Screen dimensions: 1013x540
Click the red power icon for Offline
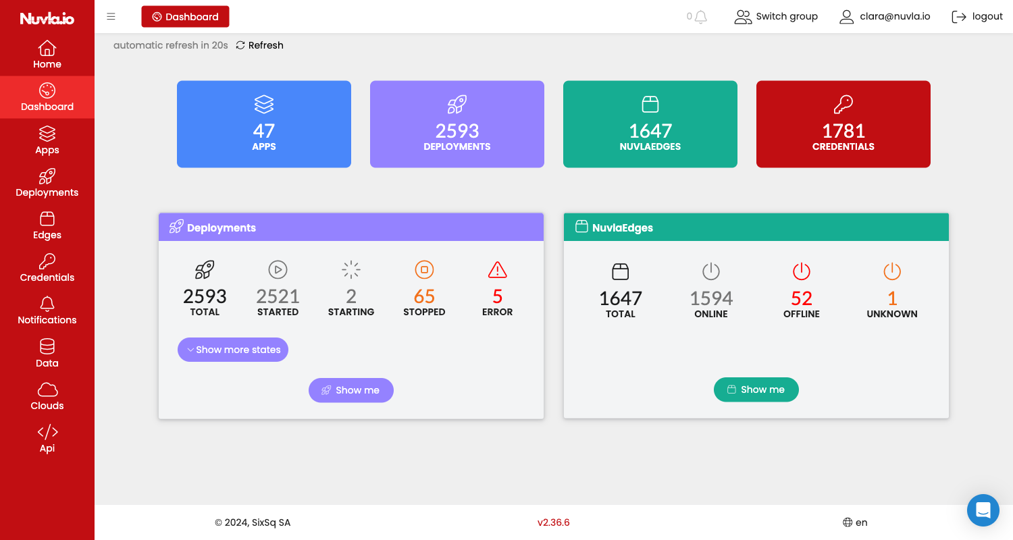tap(802, 271)
